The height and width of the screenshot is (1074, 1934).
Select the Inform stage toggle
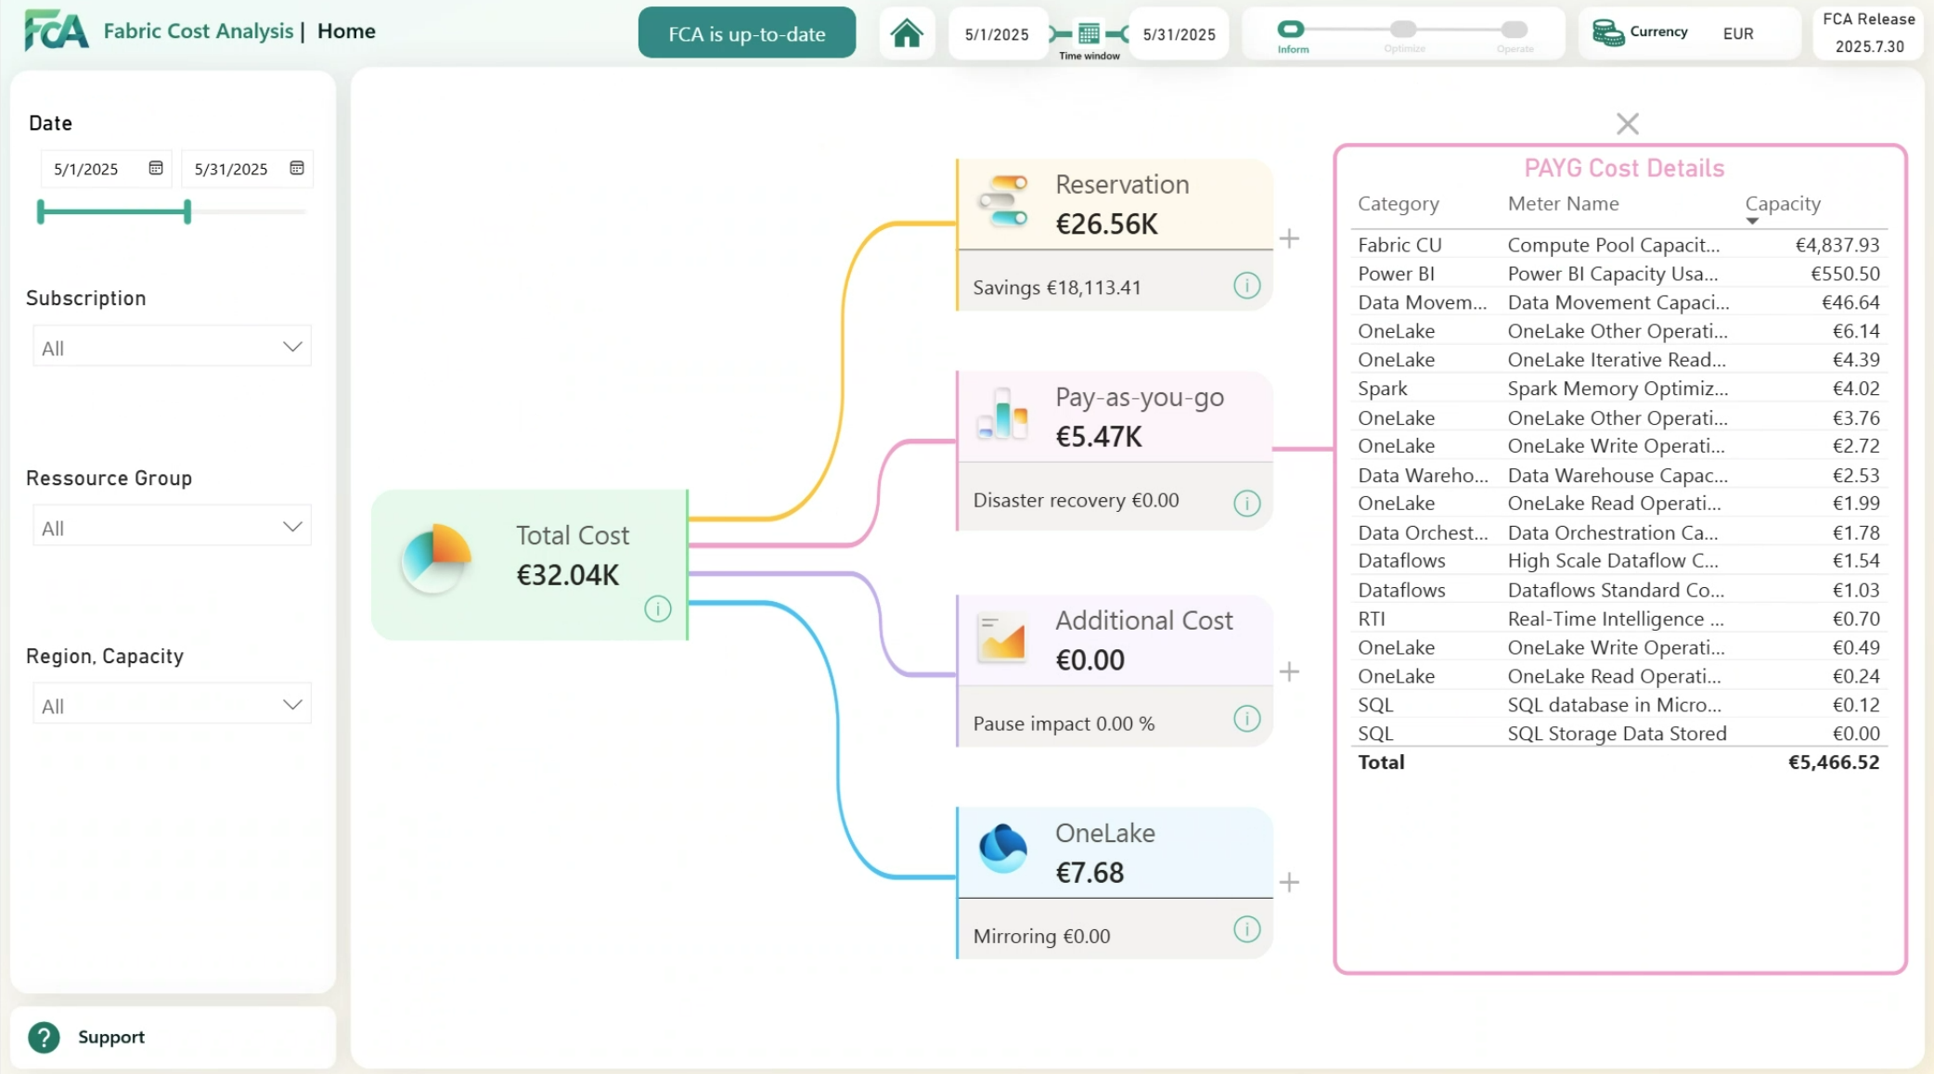tap(1291, 30)
